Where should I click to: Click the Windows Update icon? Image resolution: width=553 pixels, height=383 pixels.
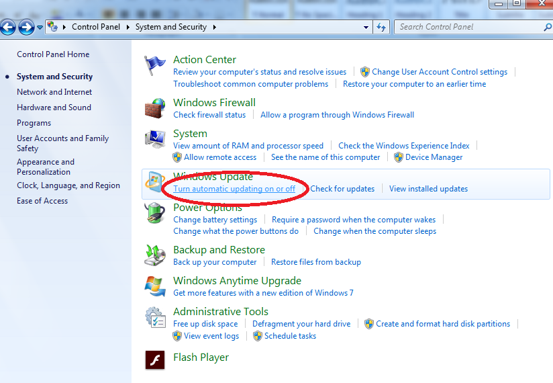(155, 181)
